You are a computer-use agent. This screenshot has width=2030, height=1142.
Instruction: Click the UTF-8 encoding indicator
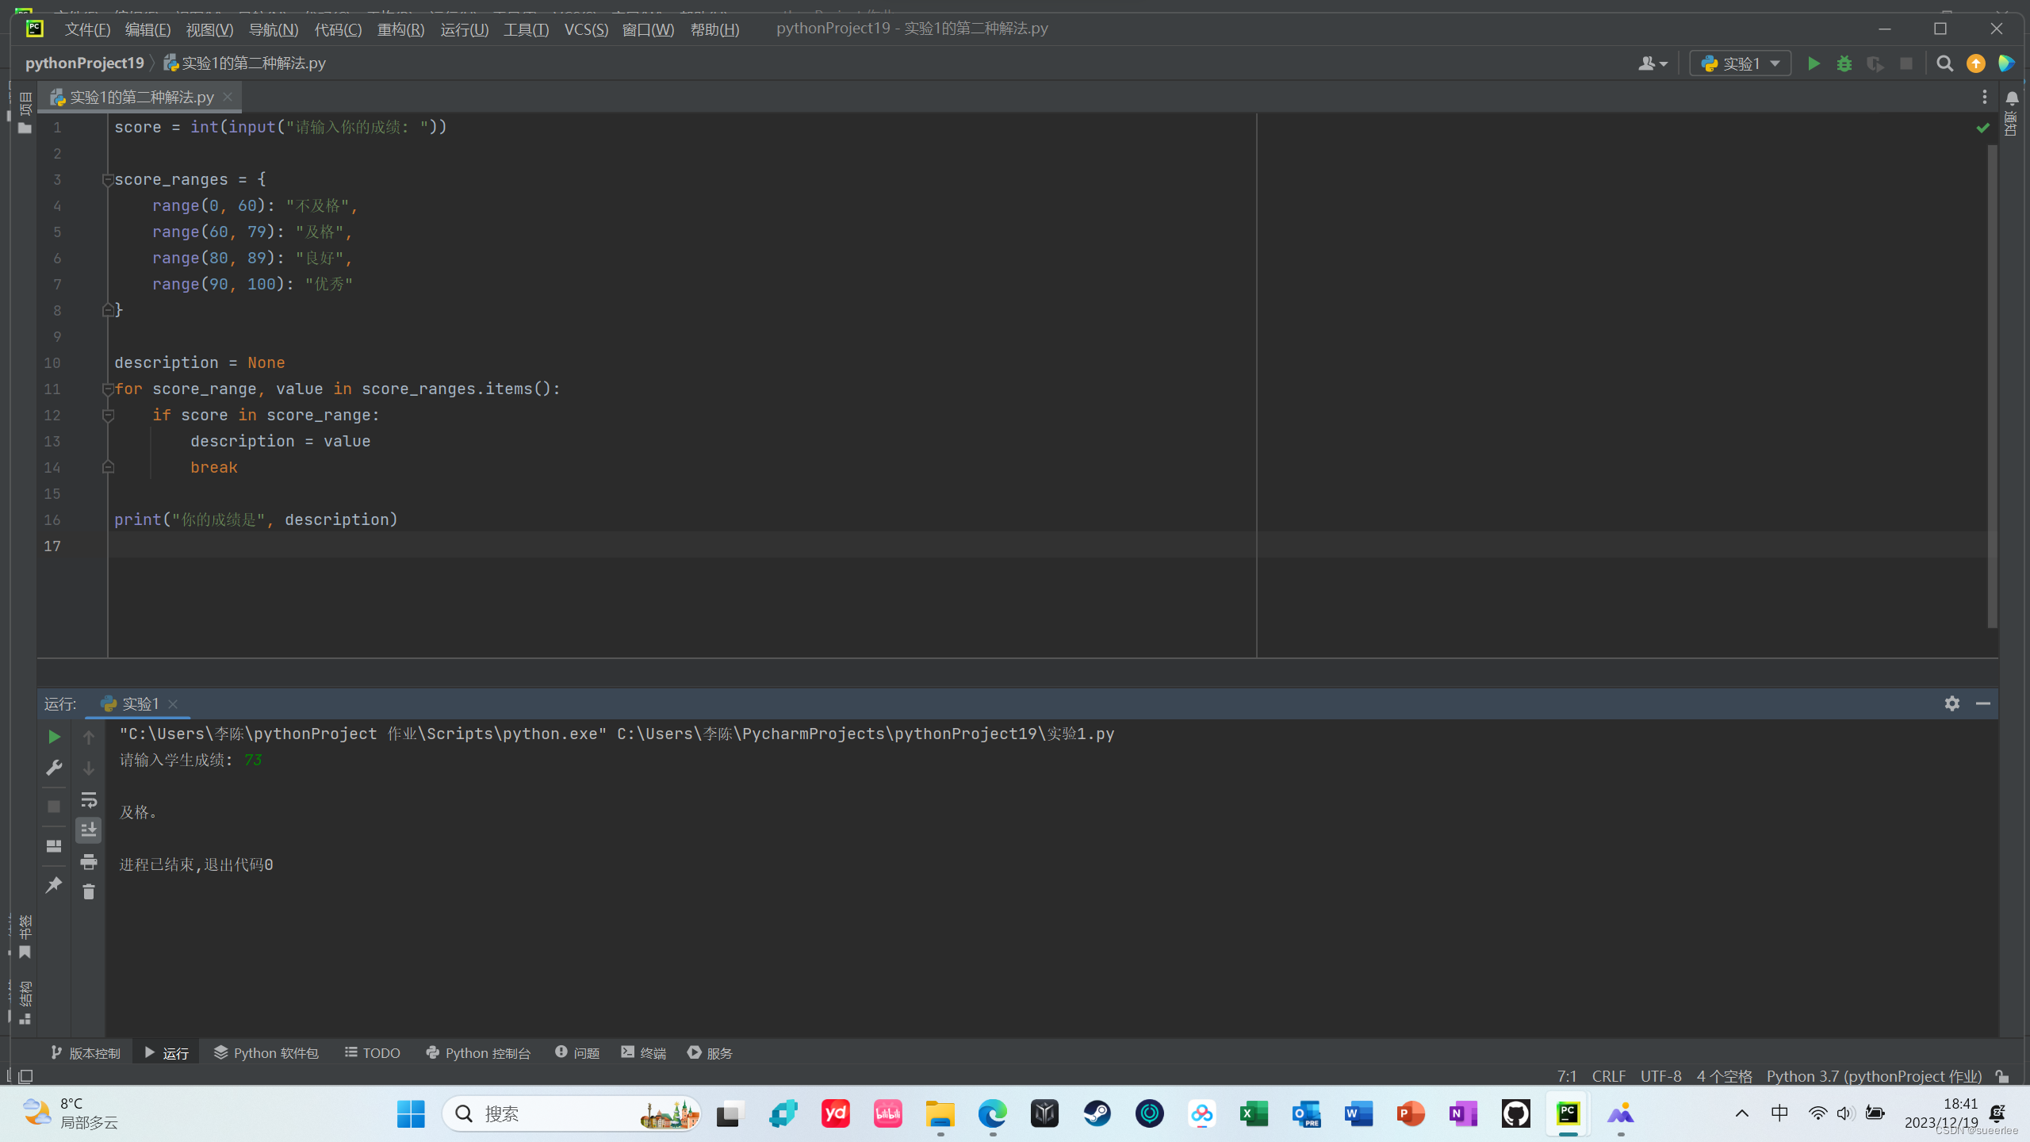point(1660,1076)
